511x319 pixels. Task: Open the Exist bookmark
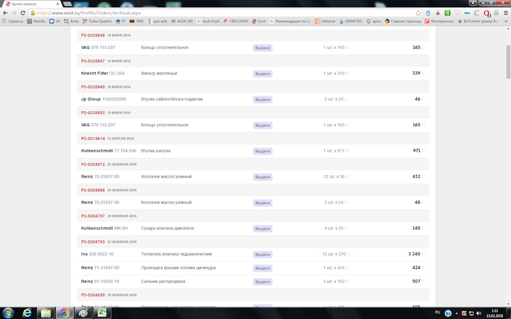coord(259,21)
